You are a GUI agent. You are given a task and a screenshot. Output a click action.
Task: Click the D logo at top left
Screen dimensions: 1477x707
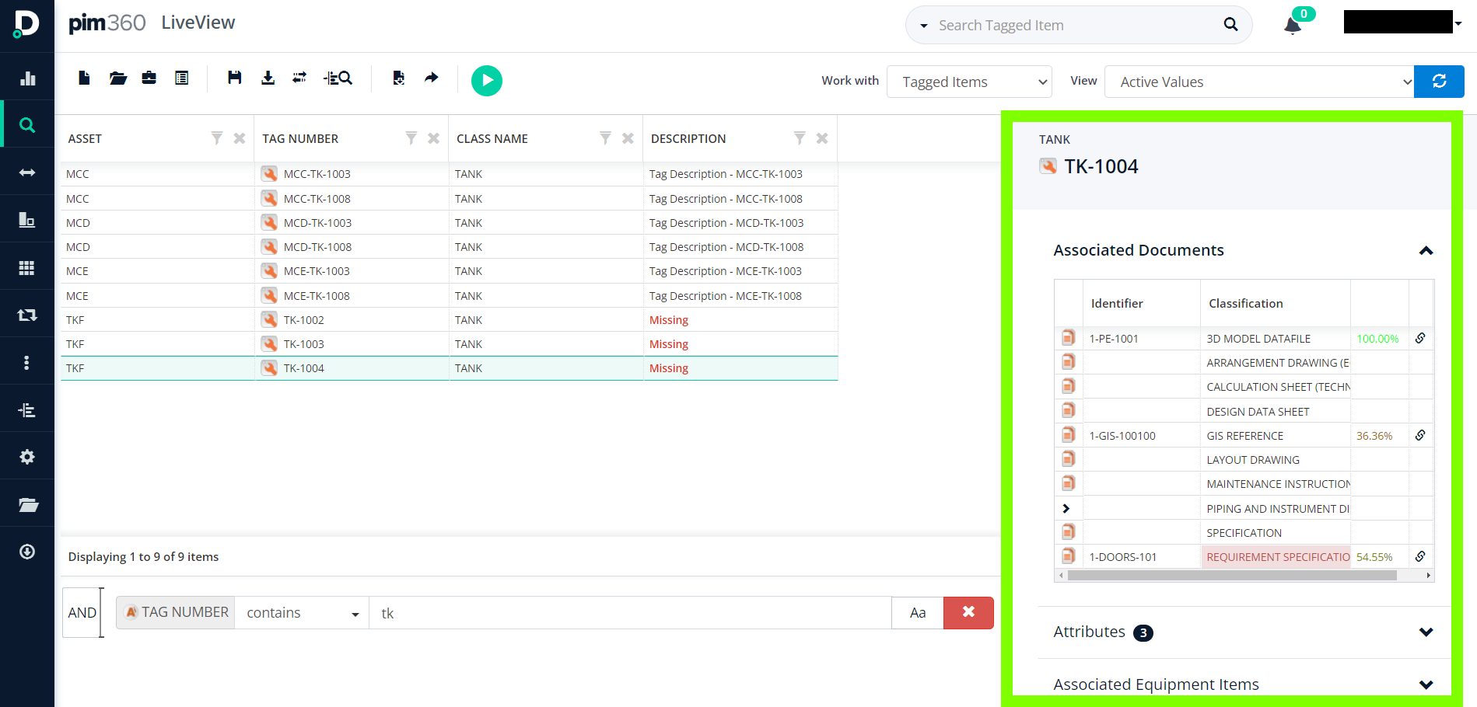(26, 24)
